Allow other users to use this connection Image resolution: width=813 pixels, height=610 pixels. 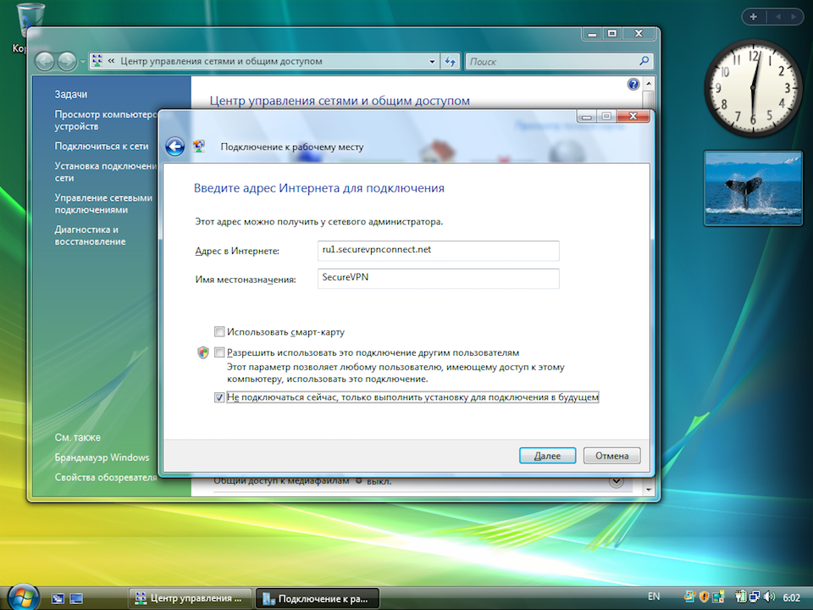tap(219, 352)
